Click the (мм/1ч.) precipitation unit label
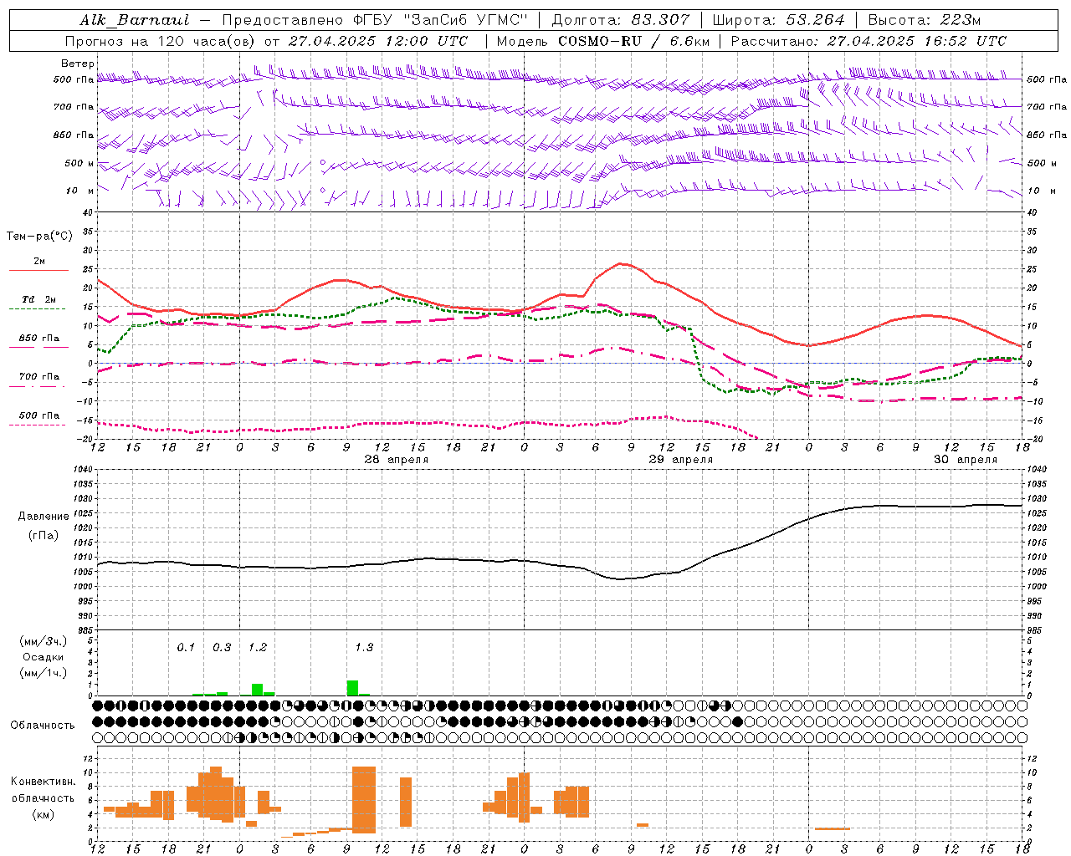1071x856 pixels. pyautogui.click(x=43, y=673)
